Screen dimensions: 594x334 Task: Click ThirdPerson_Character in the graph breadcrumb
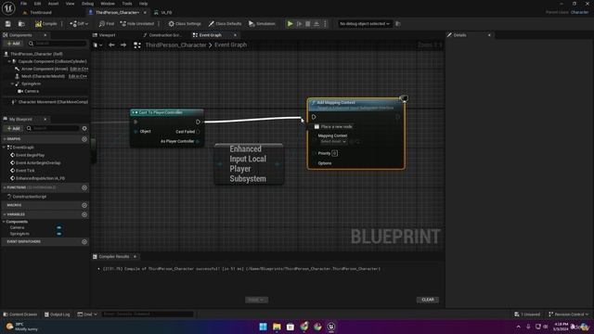click(x=176, y=45)
